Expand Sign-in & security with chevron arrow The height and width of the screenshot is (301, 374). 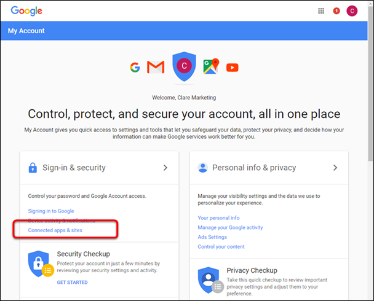165,168
